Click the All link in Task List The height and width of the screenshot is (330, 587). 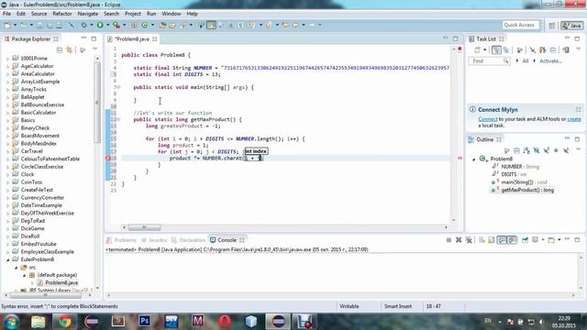526,60
